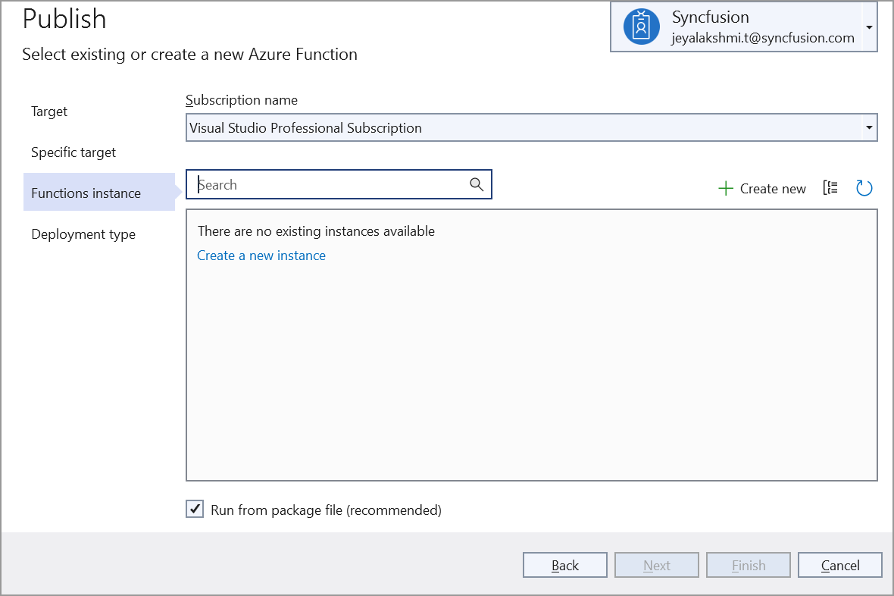894x596 pixels.
Task: Click the Syncfusion account avatar icon
Action: 641,27
